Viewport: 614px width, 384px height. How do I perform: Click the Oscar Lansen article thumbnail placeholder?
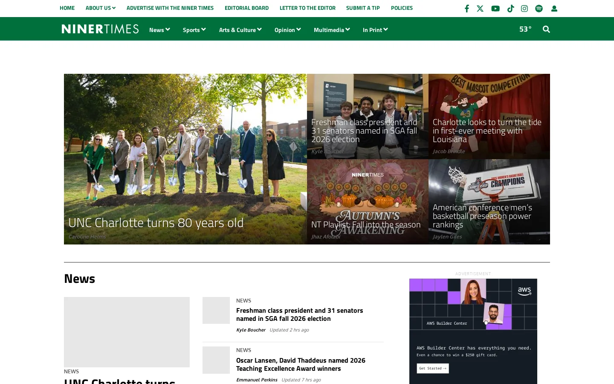point(216,360)
